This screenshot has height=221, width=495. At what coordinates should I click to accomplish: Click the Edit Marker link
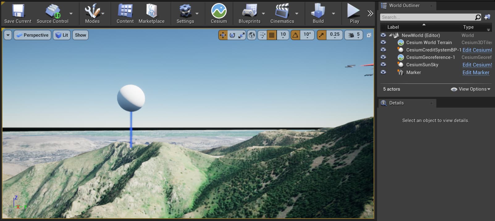click(x=476, y=72)
